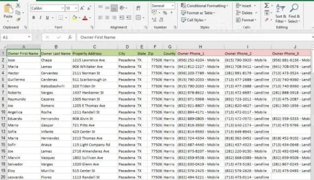Image resolution: width=314 pixels, height=180 pixels.
Task: Open the font size dropdown
Action: click(76, 8)
